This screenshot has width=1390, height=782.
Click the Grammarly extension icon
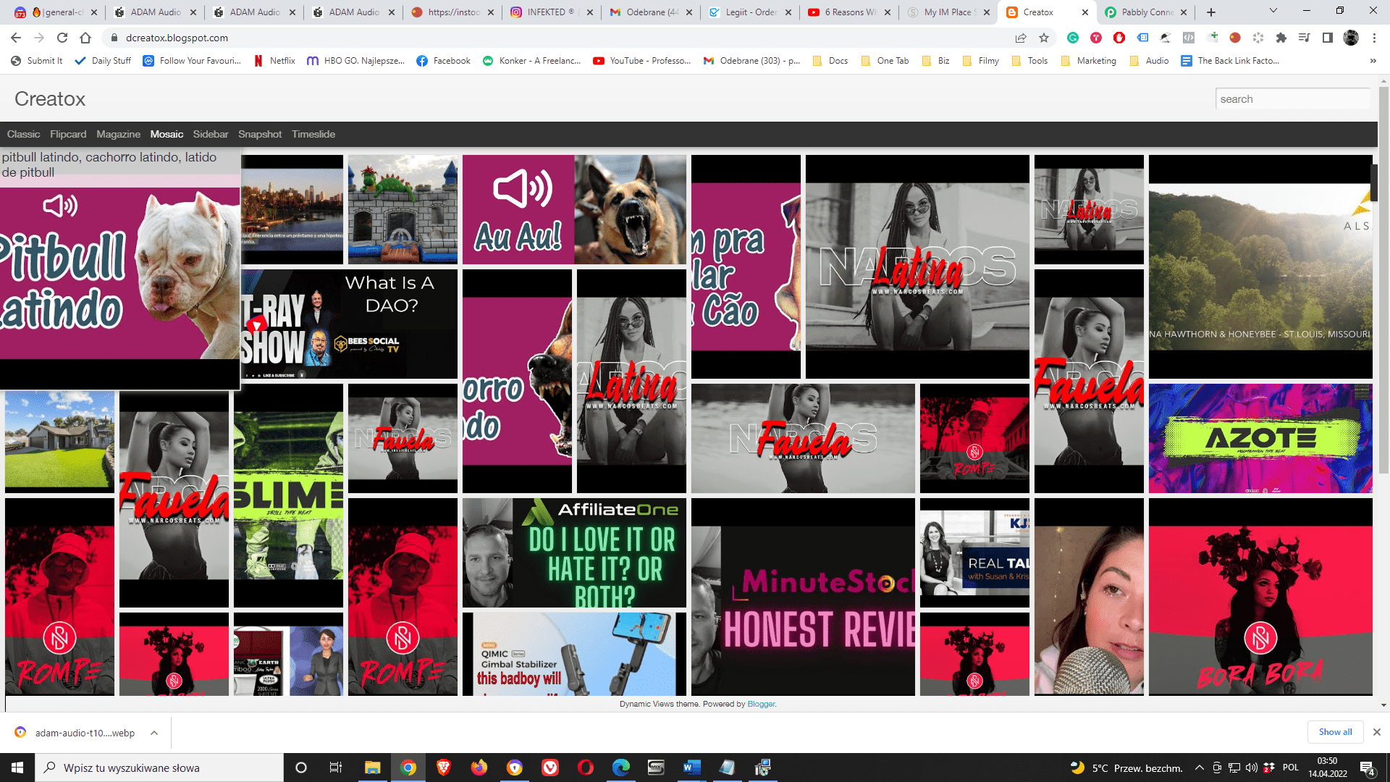coord(1073,38)
